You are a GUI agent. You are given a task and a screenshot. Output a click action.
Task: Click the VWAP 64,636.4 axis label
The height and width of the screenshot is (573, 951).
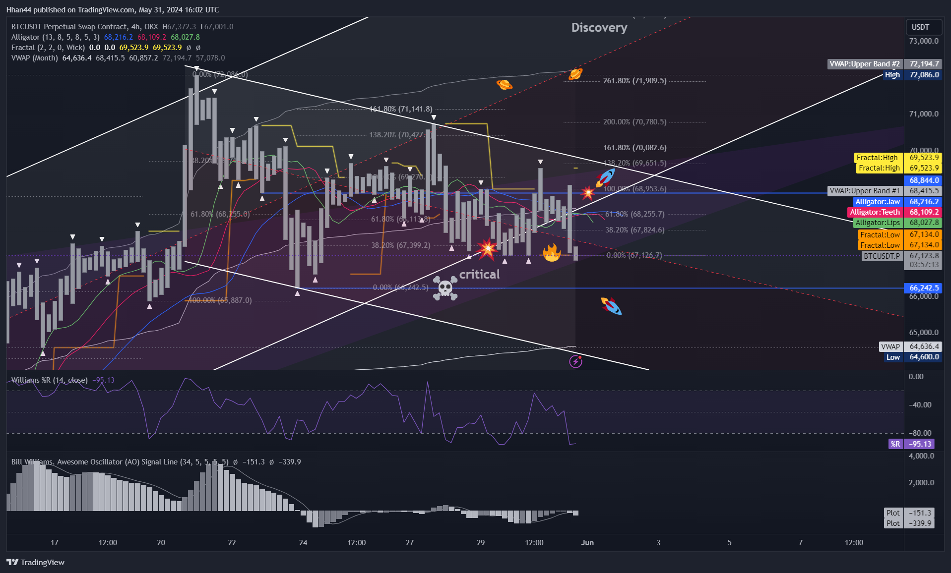[910, 346]
